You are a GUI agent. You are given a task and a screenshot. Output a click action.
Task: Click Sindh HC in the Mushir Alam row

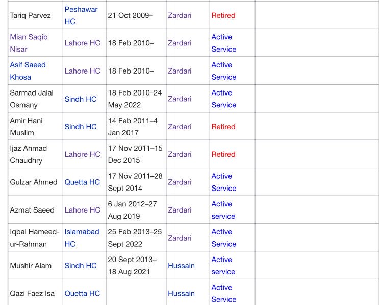[x=80, y=266]
